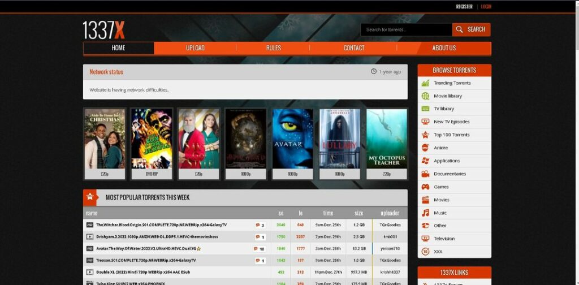
Task: Open the Top 100 Torrents link
Action: point(452,135)
